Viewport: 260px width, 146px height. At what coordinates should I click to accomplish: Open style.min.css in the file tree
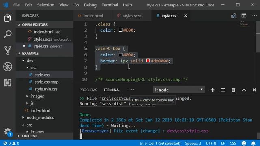click(x=46, y=89)
